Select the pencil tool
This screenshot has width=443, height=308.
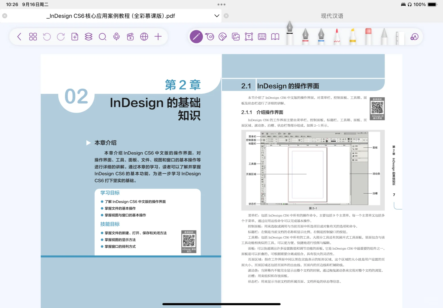point(384,36)
